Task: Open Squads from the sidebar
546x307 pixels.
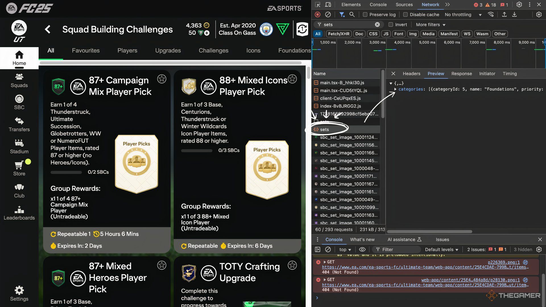Action: coord(19,81)
